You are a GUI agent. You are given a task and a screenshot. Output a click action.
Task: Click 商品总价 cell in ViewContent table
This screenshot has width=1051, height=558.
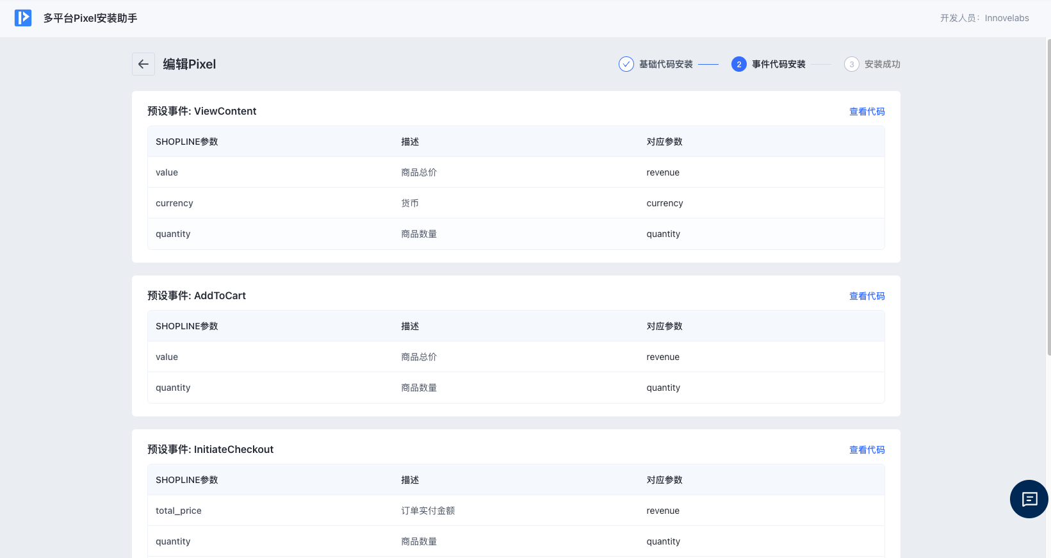pyautogui.click(x=419, y=172)
